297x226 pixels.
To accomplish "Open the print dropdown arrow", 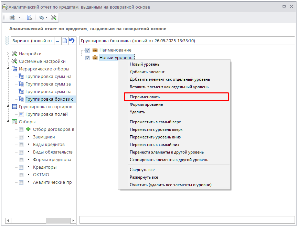I will click(x=20, y=18).
